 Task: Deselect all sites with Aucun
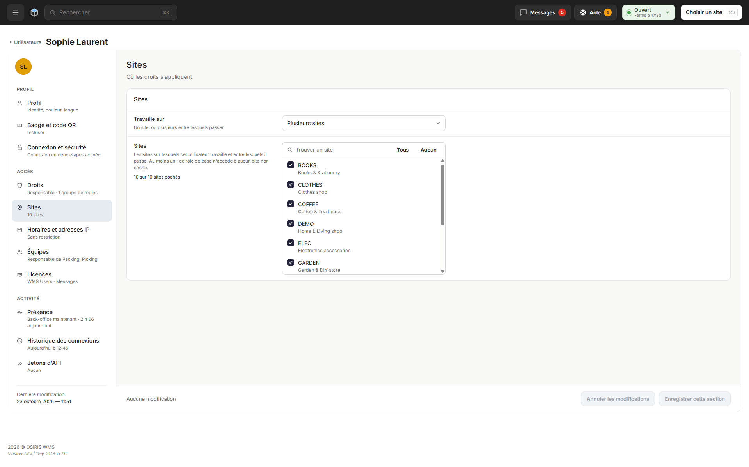[x=428, y=150]
